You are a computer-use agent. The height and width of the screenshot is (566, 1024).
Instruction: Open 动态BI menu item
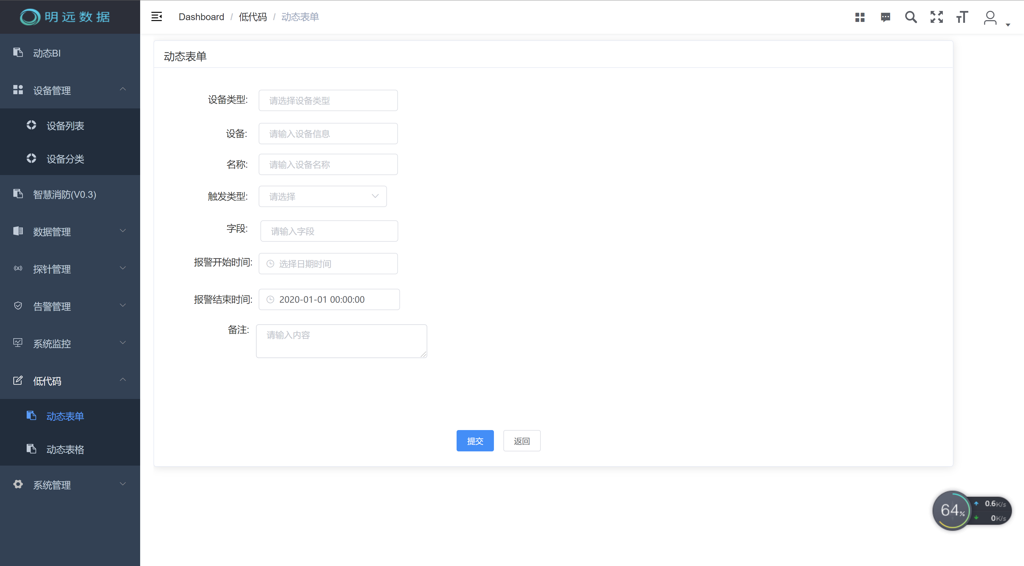tap(70, 53)
